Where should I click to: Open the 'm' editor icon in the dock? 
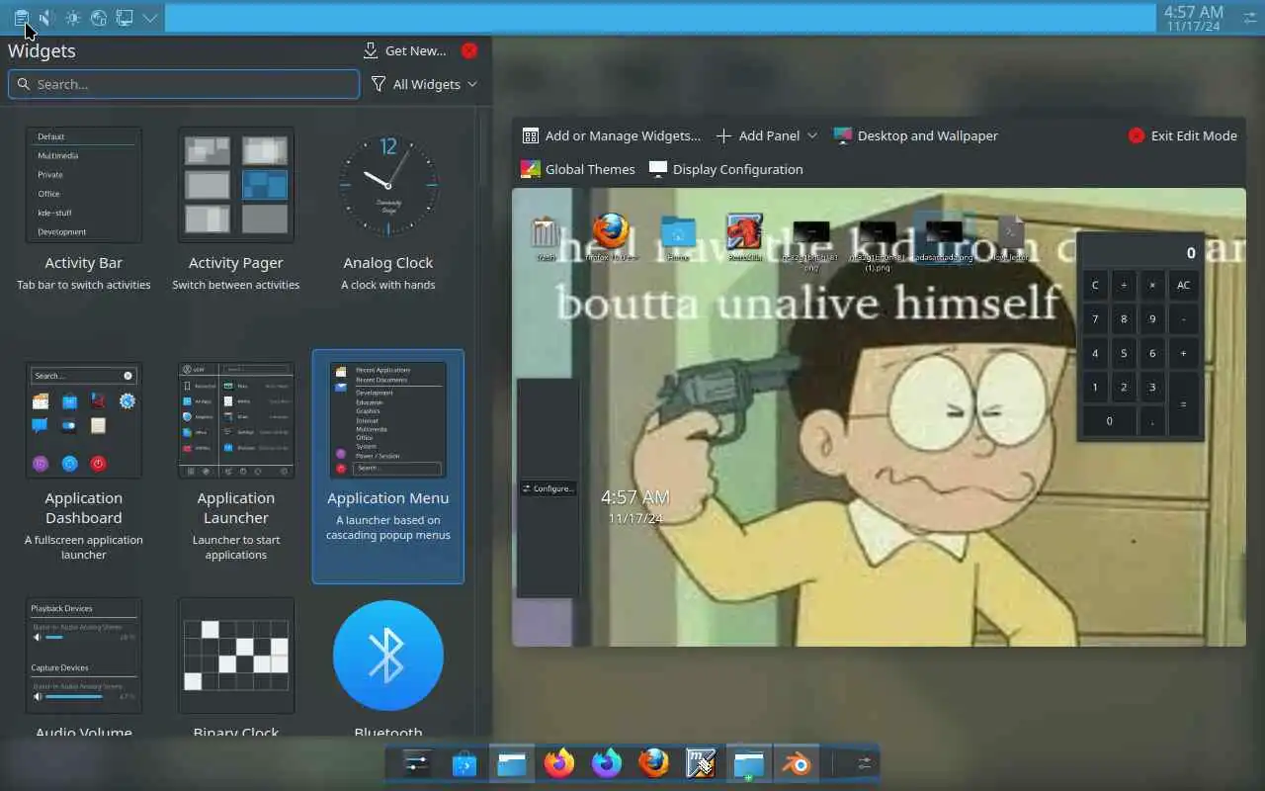point(701,763)
